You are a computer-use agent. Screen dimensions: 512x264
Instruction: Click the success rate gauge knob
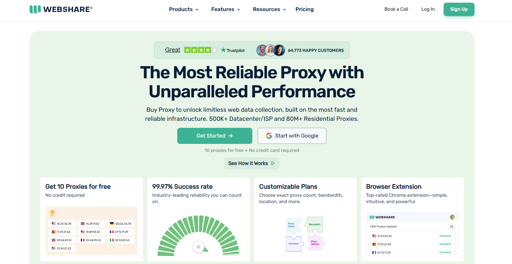click(x=198, y=247)
